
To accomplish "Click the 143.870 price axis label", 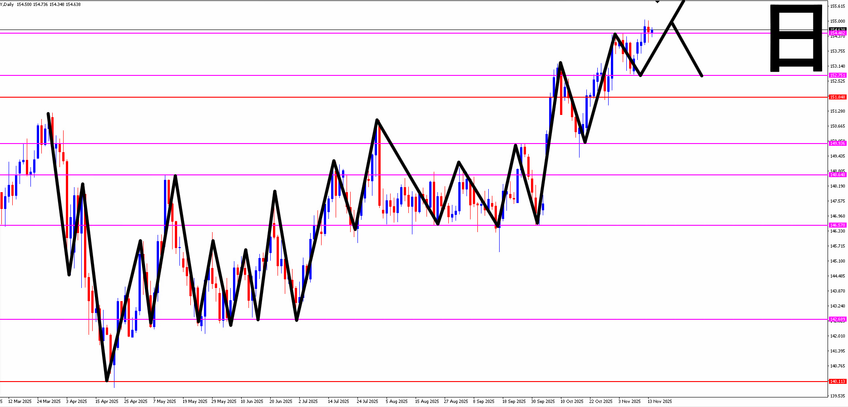I will 838,291.
